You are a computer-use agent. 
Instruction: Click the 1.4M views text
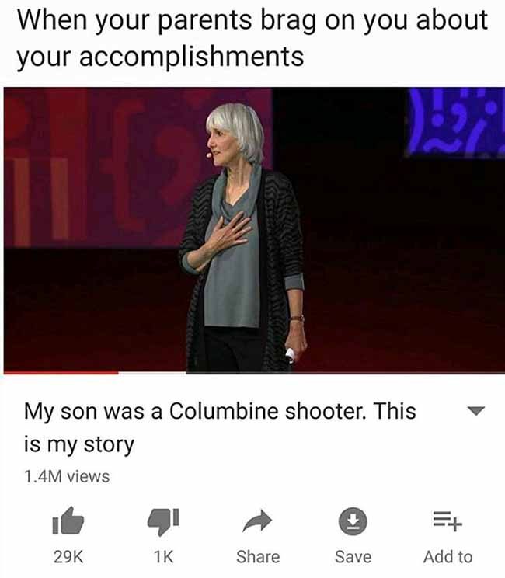click(x=67, y=476)
